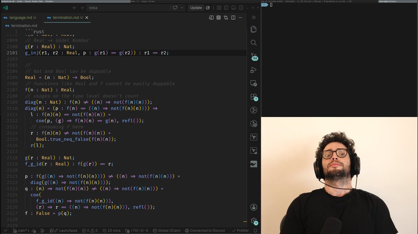Click line number 2127 in the gutter
The height and width of the screenshot is (234, 418).
coord(12,213)
